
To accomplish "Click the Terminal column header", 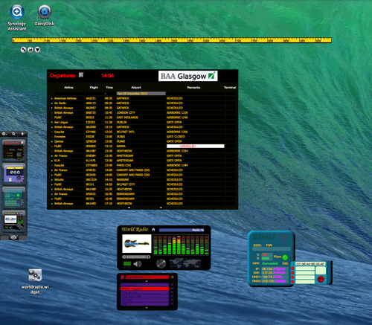I will [x=230, y=87].
